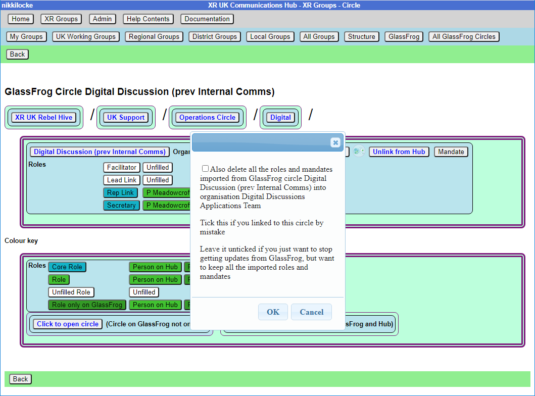Cancel the unlink dialog
The width and height of the screenshot is (535, 396).
point(312,312)
